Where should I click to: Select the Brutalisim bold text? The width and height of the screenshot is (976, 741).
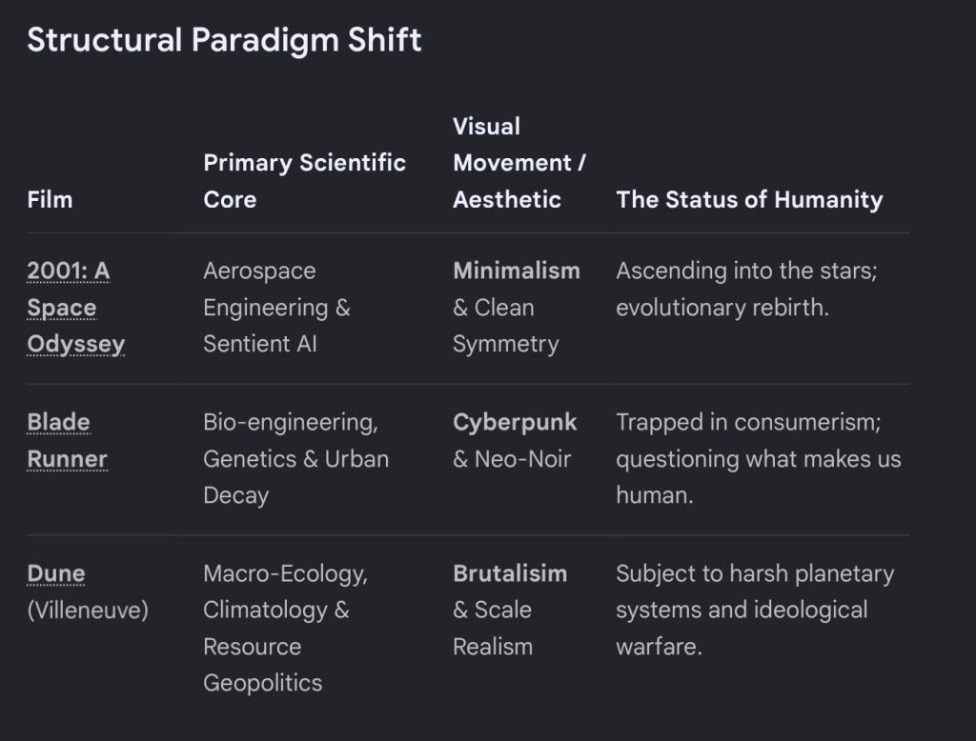coord(510,573)
